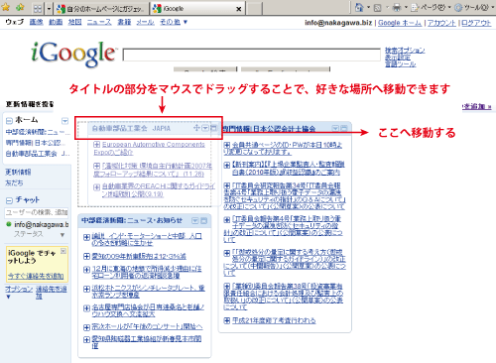Expand the 自動車業界のREACH entry
This screenshot has width=496, height=363.
[x=96, y=187]
